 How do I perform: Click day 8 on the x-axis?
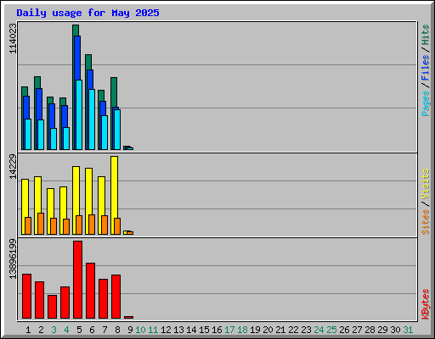click(x=117, y=330)
